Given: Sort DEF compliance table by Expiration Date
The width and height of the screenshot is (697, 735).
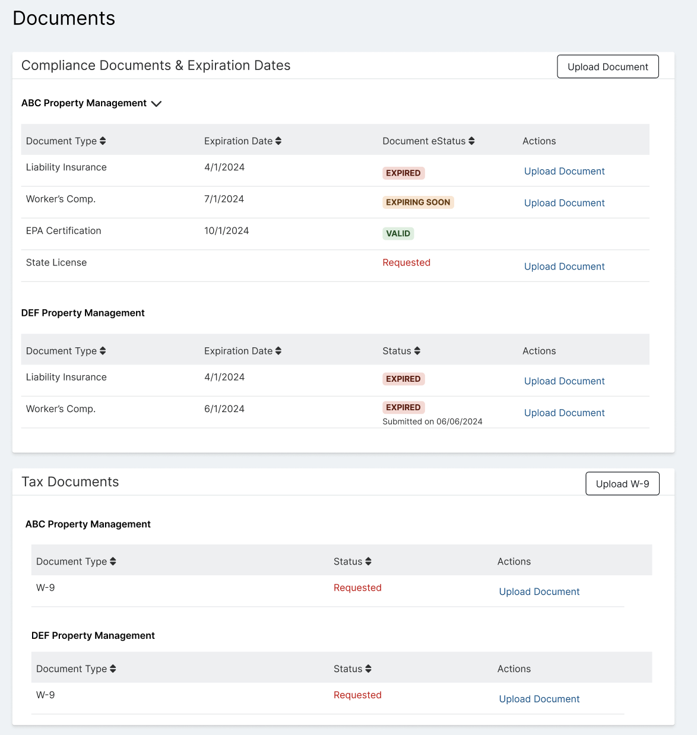Looking at the screenshot, I should click(x=278, y=351).
